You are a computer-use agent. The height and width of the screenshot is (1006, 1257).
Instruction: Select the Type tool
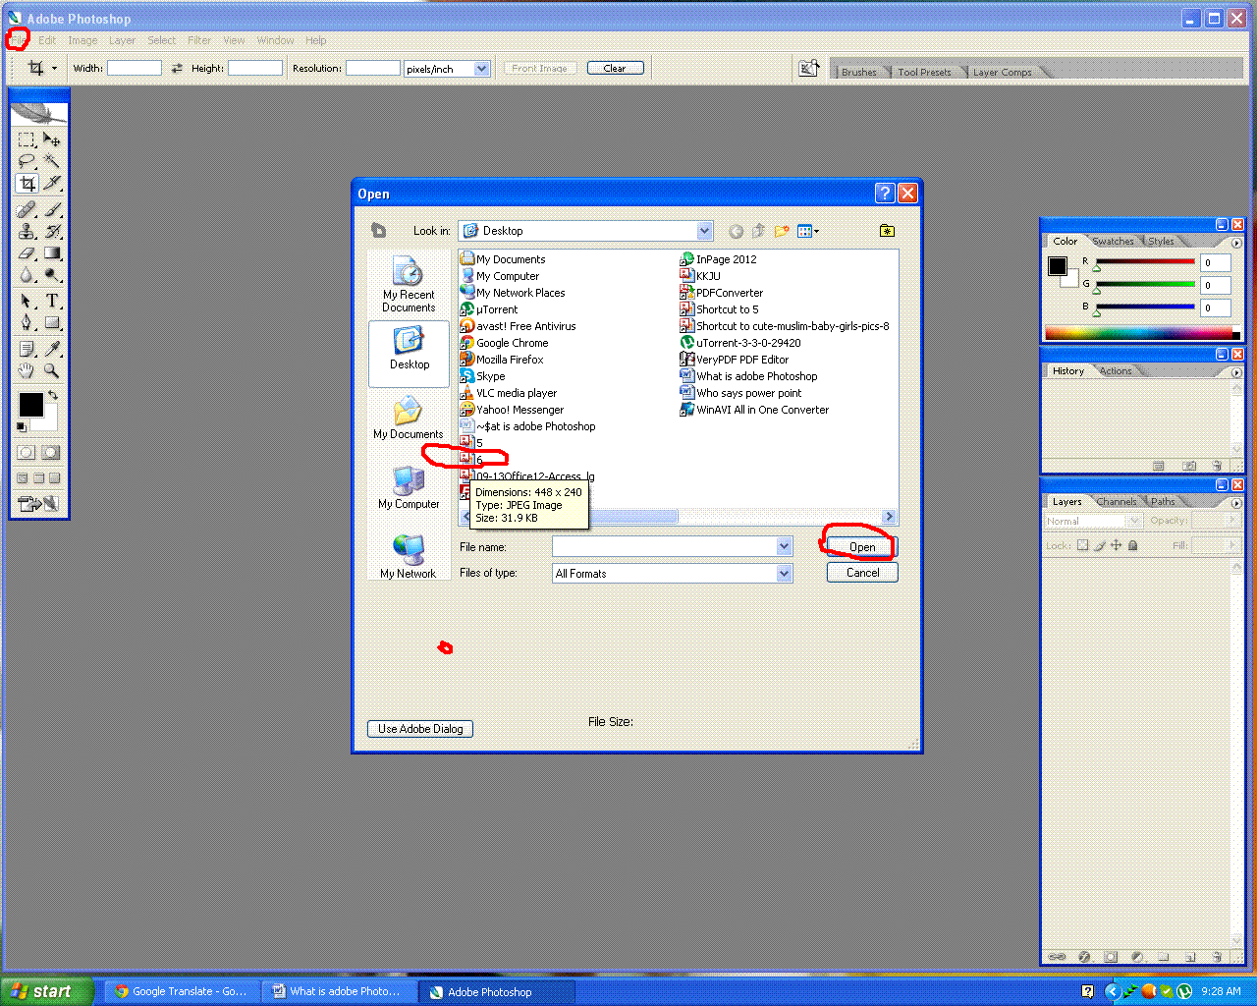51,301
